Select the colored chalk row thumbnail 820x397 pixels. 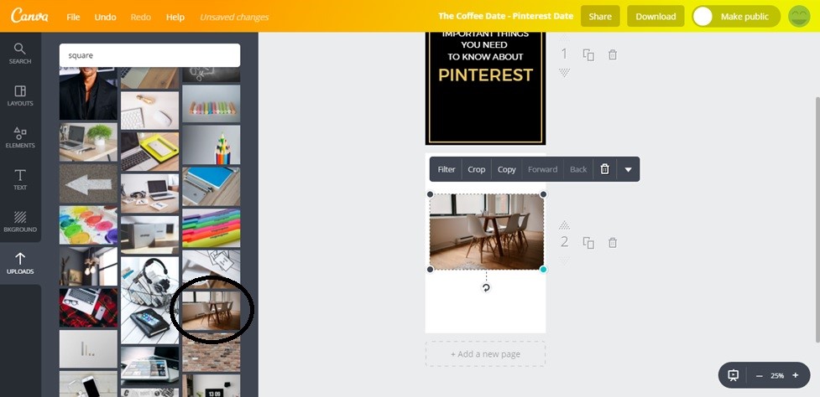click(212, 103)
